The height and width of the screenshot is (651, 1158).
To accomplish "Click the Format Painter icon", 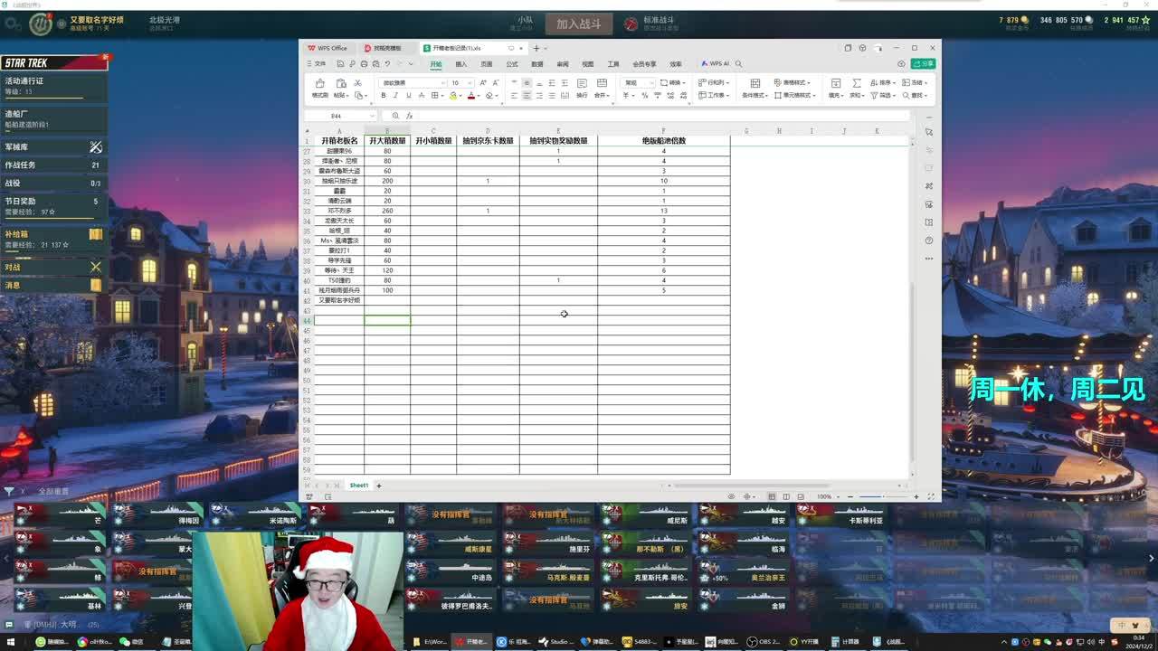I will 319,88.
